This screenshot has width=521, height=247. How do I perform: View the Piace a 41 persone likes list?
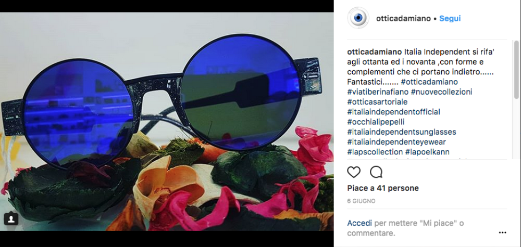[383, 188]
